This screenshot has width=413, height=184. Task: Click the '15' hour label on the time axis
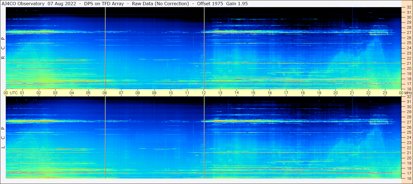tap(253, 93)
